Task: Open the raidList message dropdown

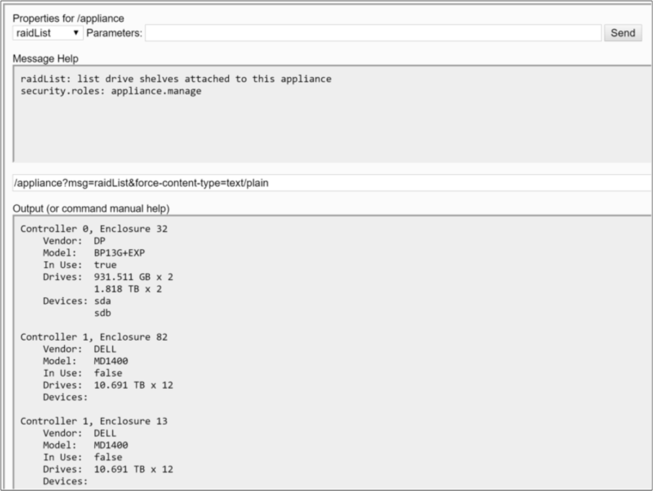Action: (x=48, y=33)
